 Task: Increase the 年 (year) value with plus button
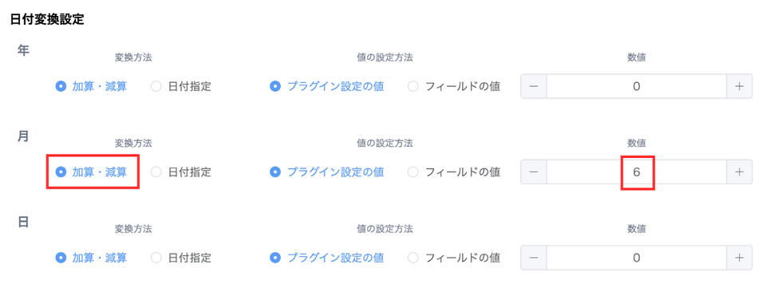[x=739, y=86]
